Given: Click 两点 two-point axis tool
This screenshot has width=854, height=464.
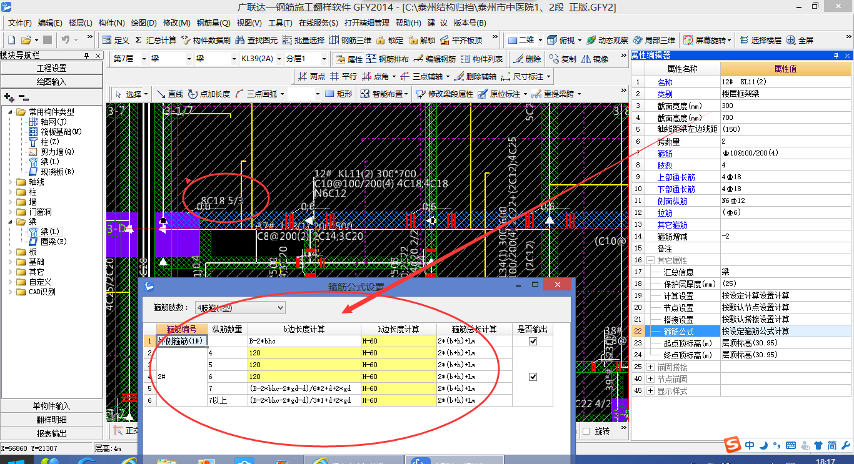Looking at the screenshot, I should pos(311,76).
